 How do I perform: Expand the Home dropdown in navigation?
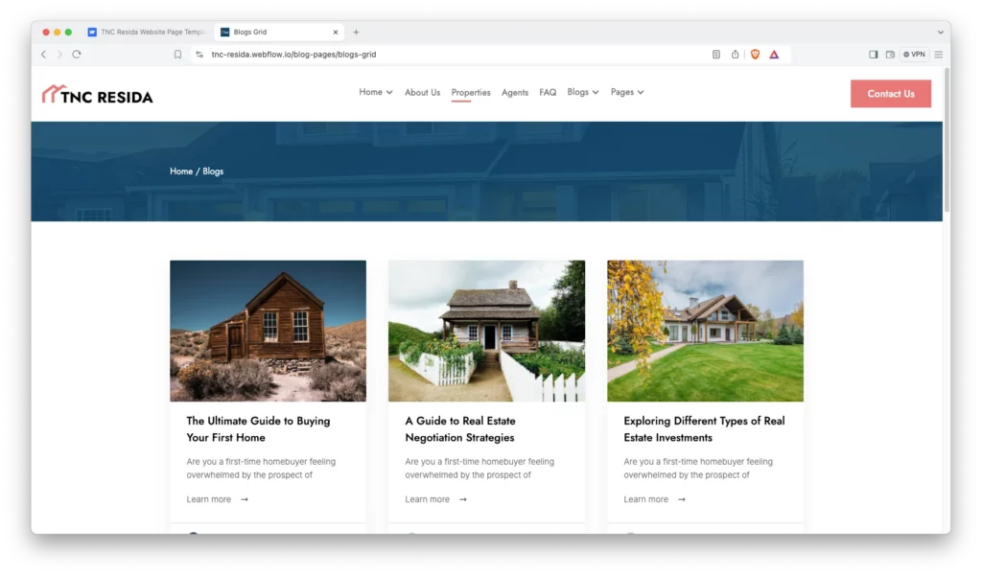click(376, 92)
